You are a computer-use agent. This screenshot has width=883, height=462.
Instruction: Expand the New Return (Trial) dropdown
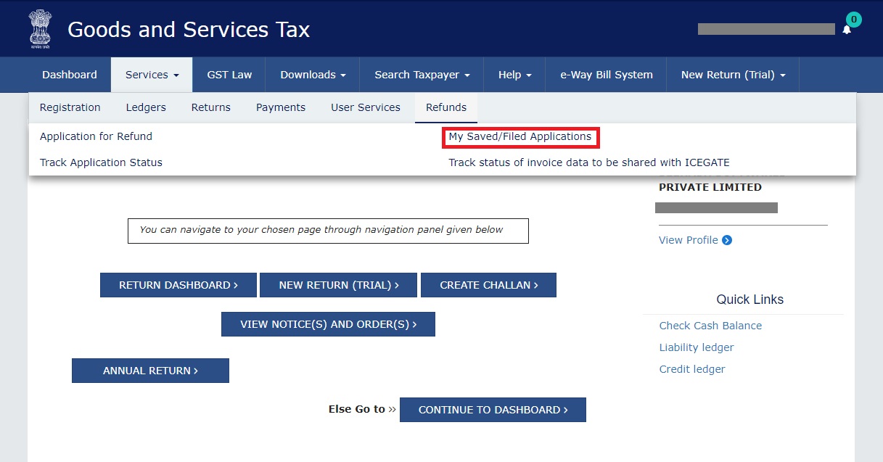[x=732, y=74]
